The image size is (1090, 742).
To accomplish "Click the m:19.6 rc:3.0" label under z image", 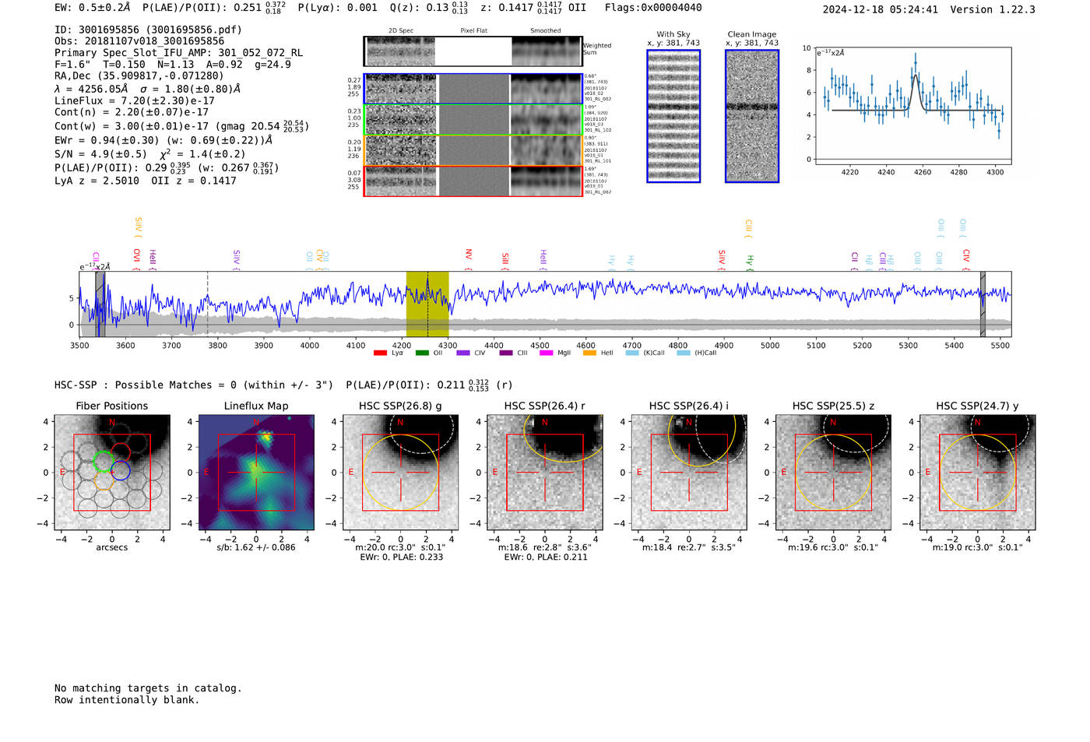I will pos(833,547).
